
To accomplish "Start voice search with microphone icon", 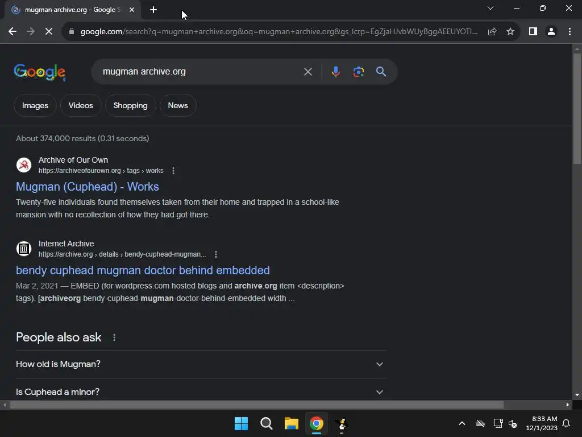I will coord(335,72).
